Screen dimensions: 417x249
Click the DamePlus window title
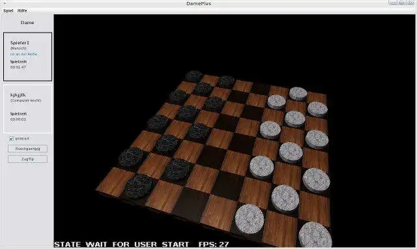coord(199,3)
